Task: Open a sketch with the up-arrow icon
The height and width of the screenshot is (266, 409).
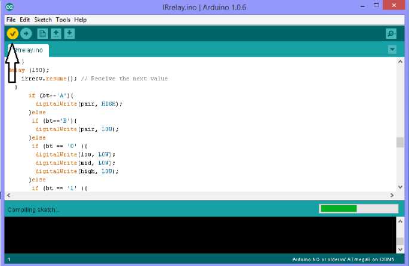Action: pyautogui.click(x=56, y=33)
